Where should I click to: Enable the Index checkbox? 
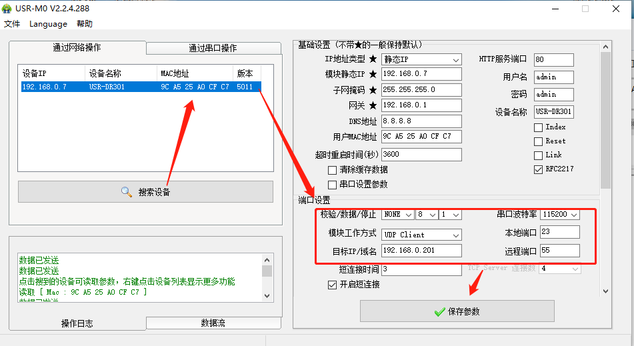click(538, 127)
